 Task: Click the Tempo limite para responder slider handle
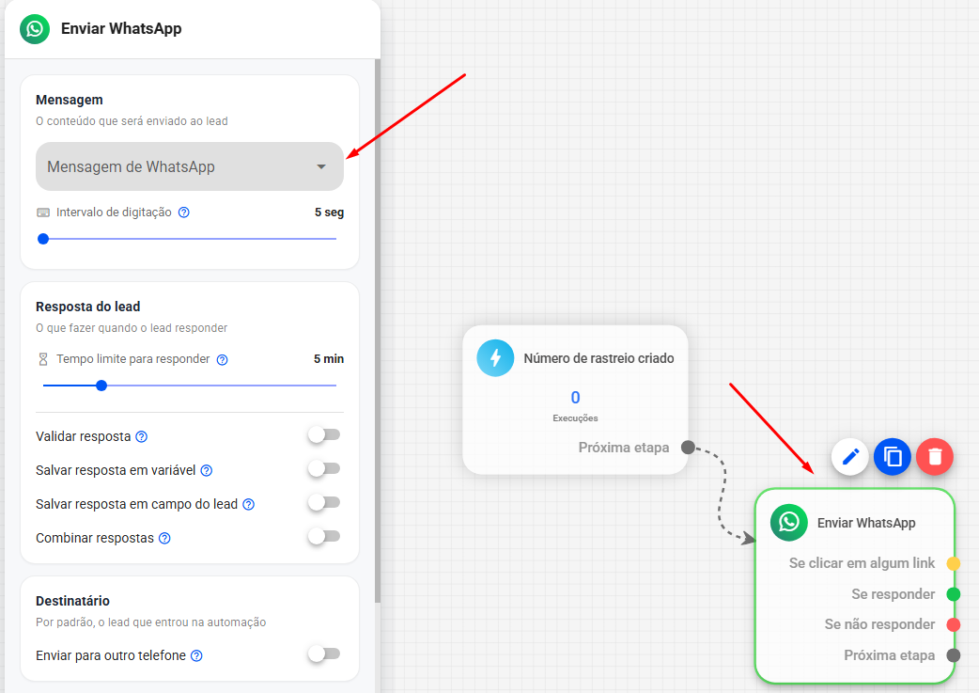tap(101, 386)
